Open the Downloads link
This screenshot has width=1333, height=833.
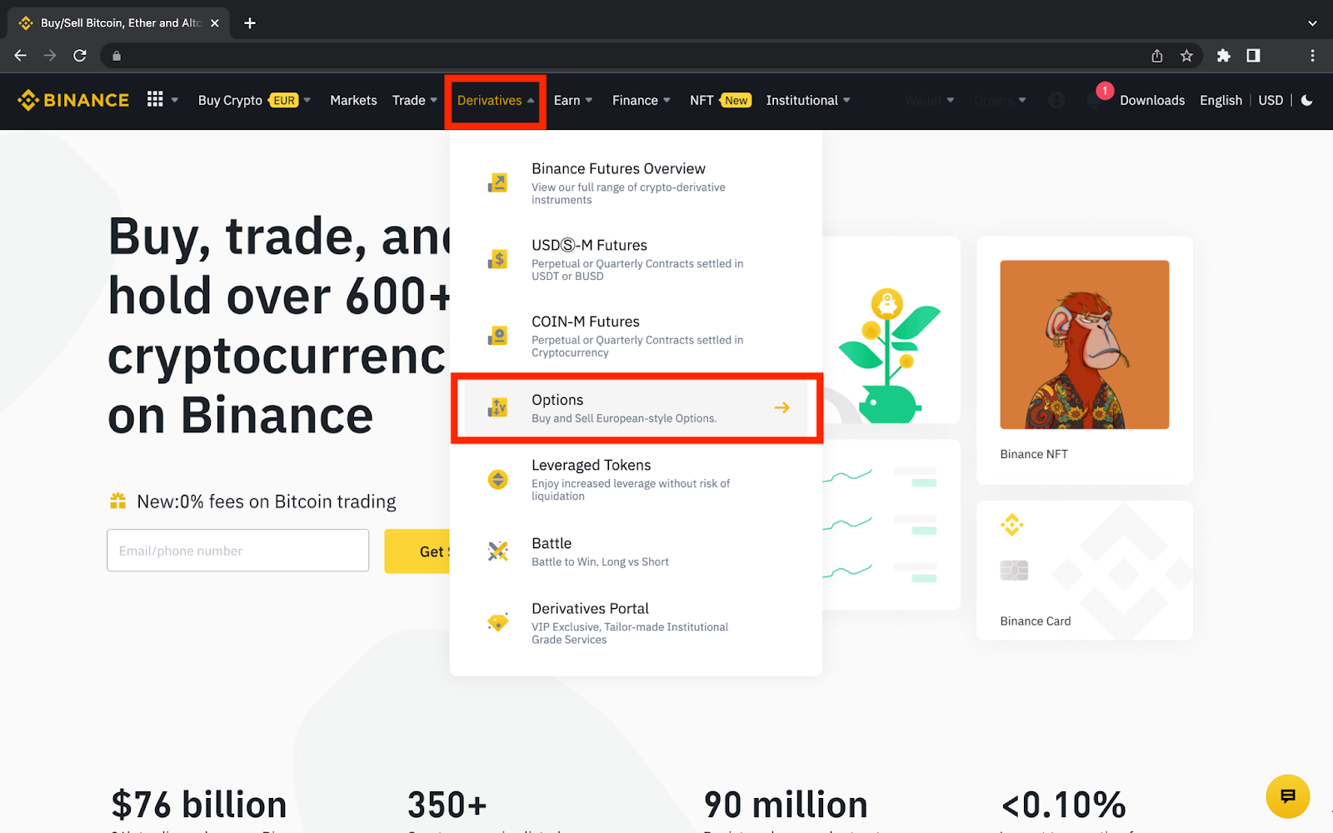(1151, 100)
